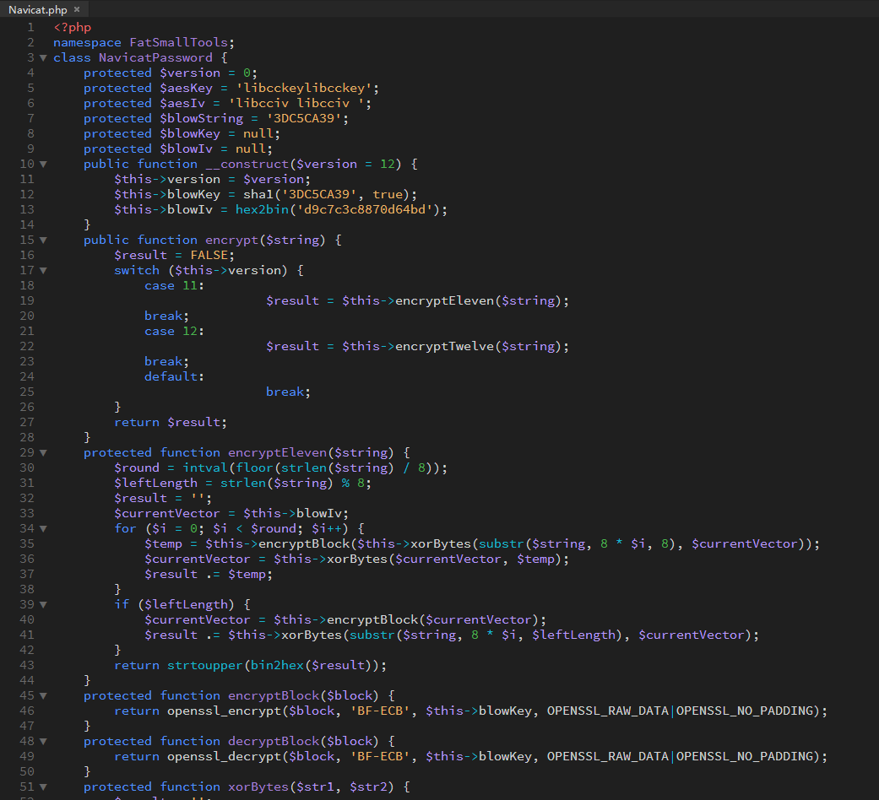Fold the switch block at line 17
Image resolution: width=879 pixels, height=800 pixels.
pos(43,270)
